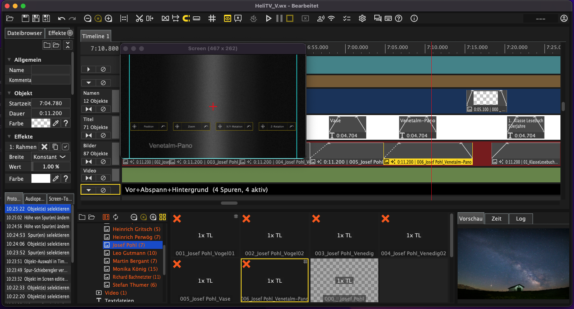
Task: Open the Log tab
Action: pos(521,219)
